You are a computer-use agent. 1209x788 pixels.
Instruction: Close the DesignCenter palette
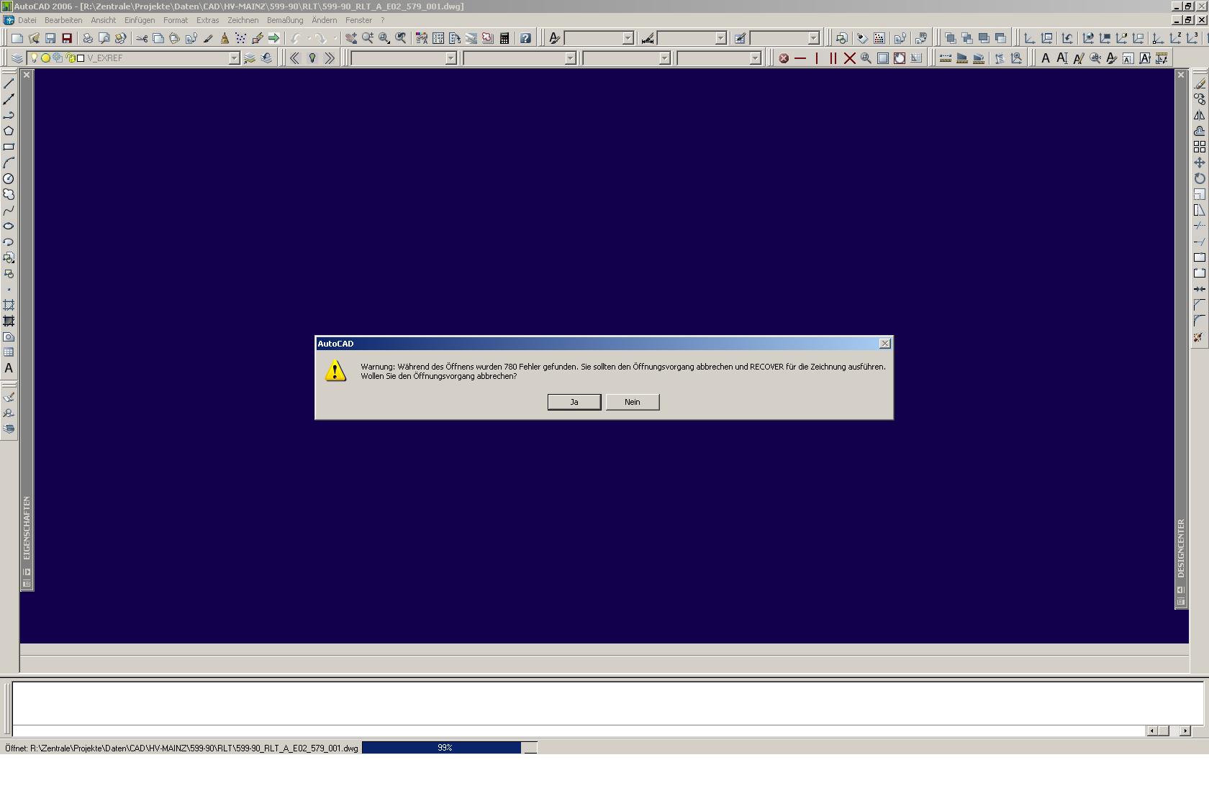[1181, 75]
